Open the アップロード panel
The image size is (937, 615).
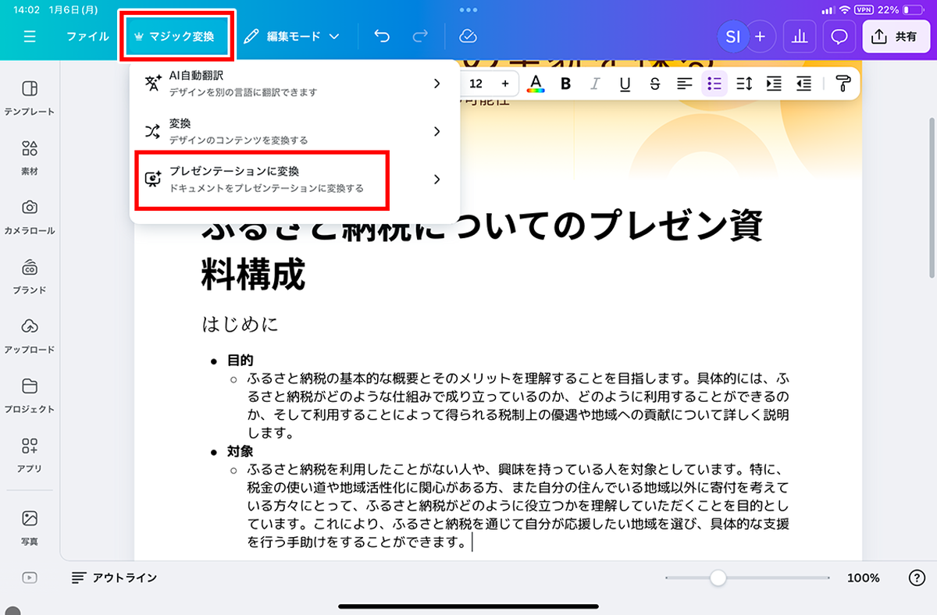click(x=30, y=335)
